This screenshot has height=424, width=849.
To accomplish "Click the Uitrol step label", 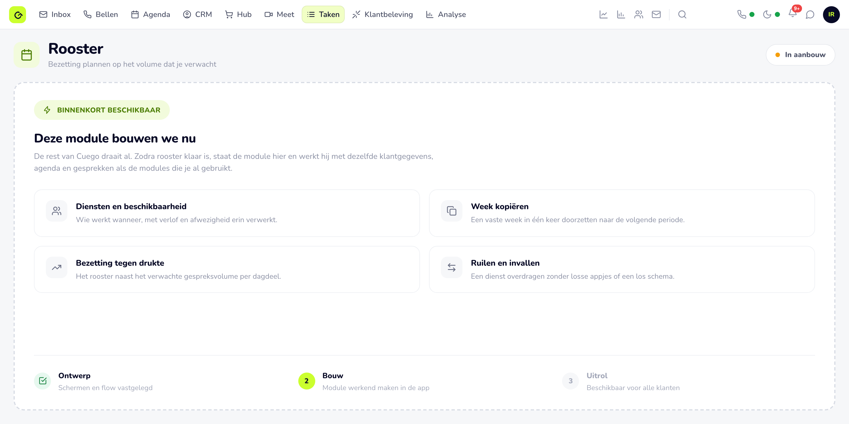I will 597,376.
